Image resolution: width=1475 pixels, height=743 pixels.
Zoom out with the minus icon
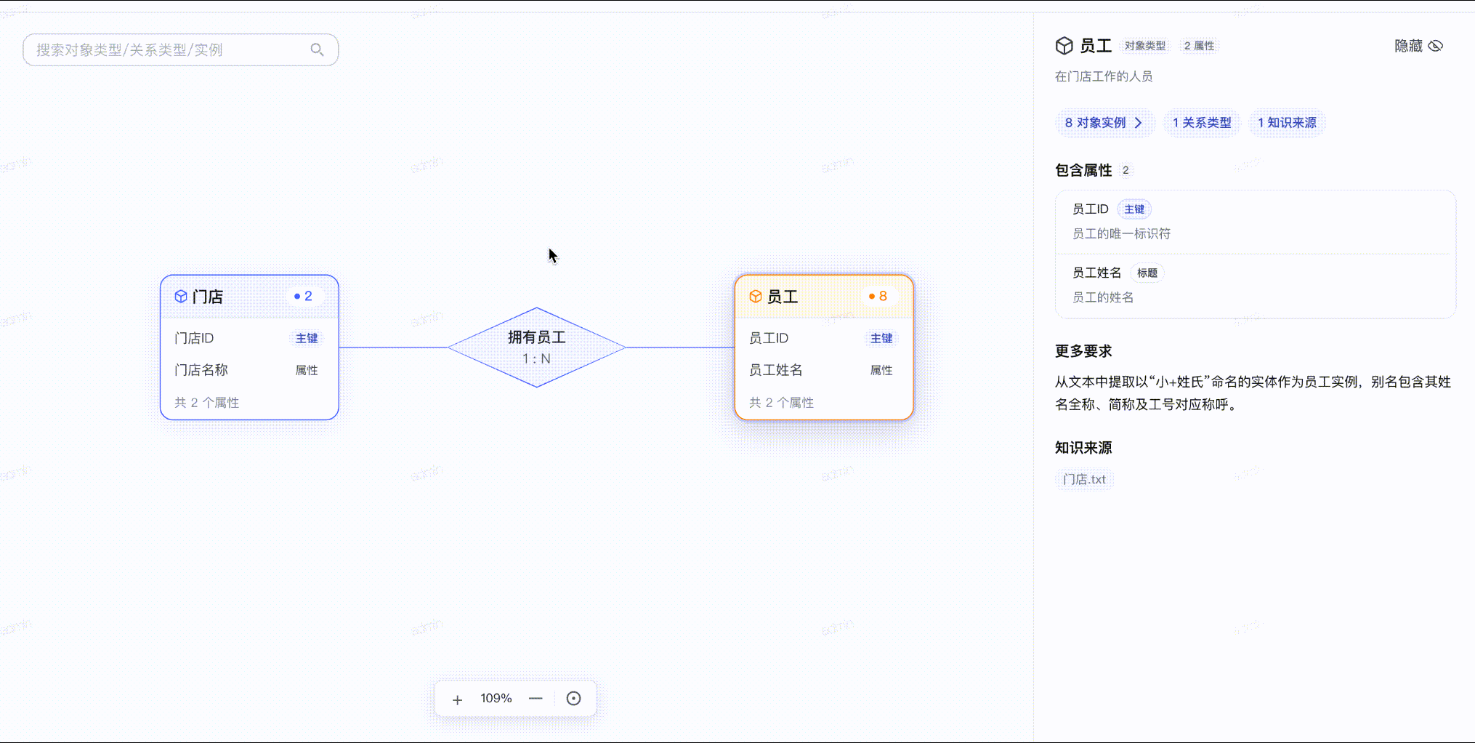click(x=536, y=699)
